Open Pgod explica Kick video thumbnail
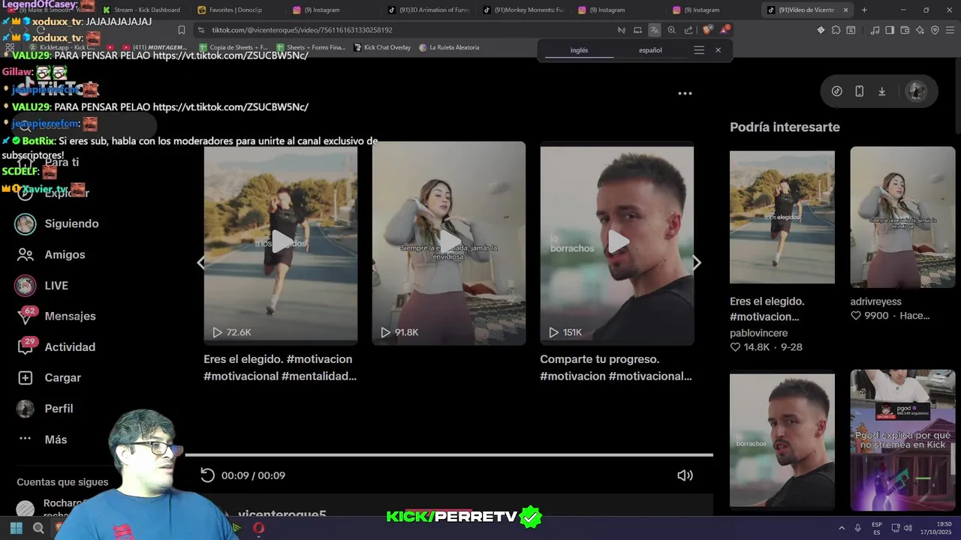Image resolution: width=961 pixels, height=540 pixels. coord(902,440)
